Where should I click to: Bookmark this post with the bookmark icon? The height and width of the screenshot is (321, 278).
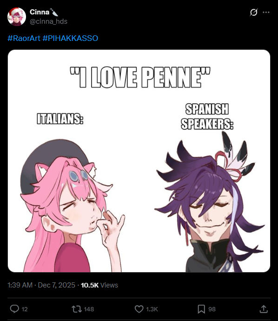coord(201,309)
